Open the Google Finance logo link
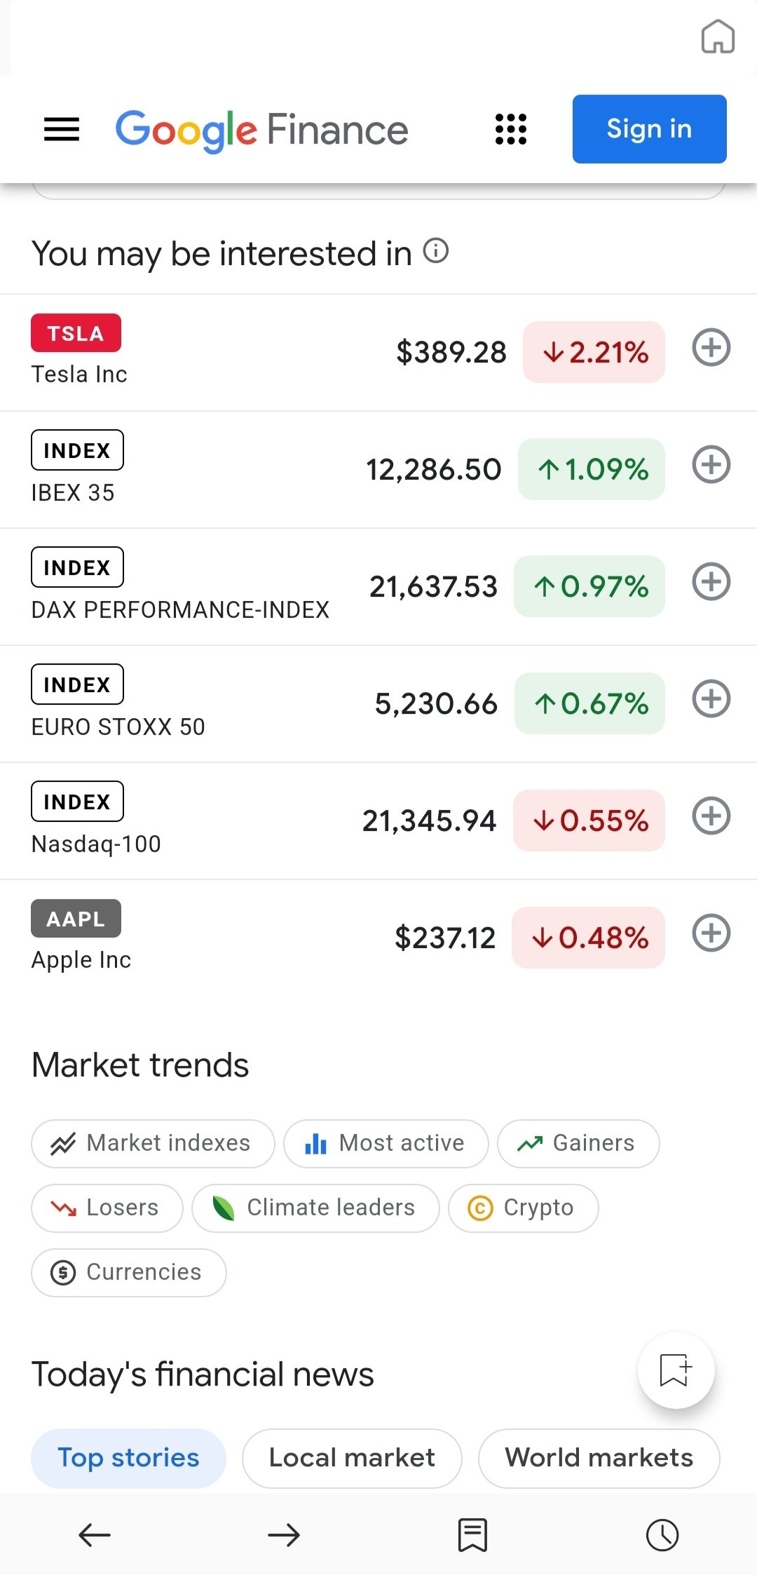757x1575 pixels. [261, 130]
